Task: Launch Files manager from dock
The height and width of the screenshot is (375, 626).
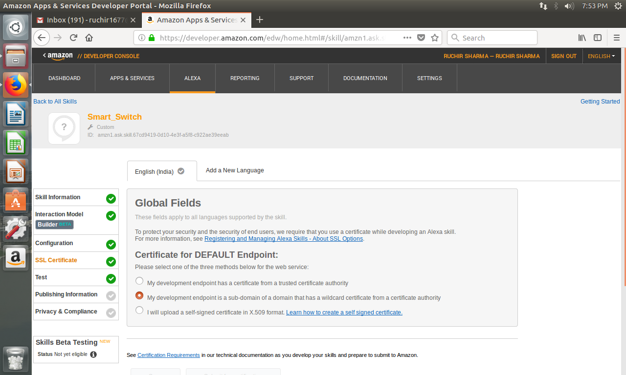Action: point(16,56)
